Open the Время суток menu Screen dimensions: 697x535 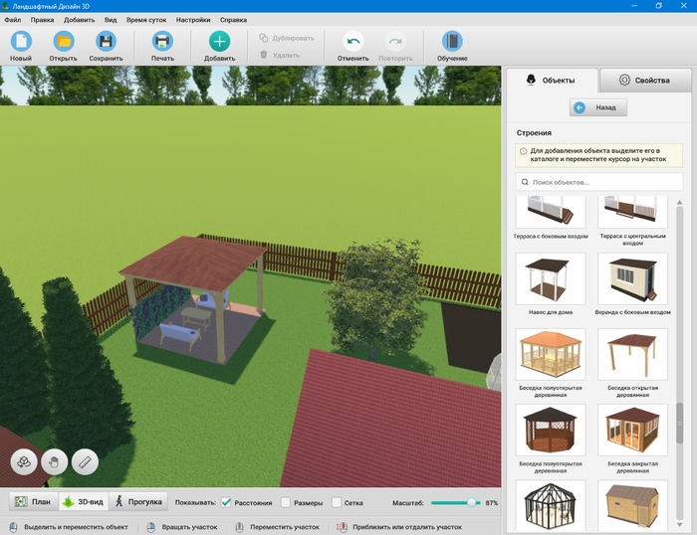(146, 20)
